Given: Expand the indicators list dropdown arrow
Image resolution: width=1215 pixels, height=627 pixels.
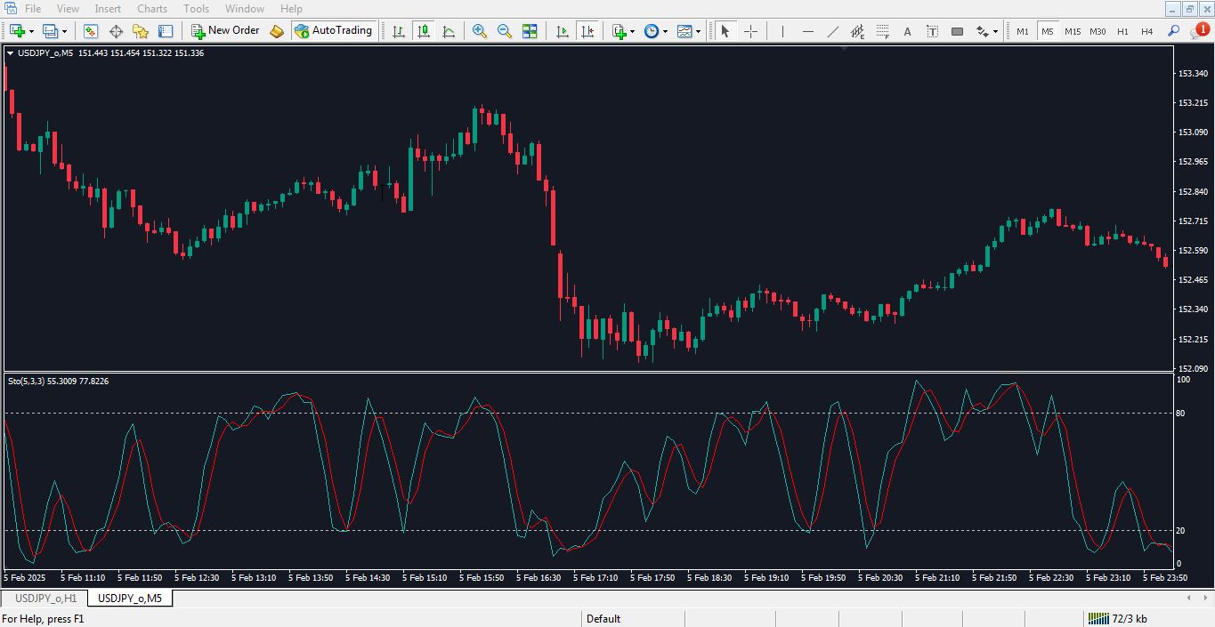Looking at the screenshot, I should [632, 31].
